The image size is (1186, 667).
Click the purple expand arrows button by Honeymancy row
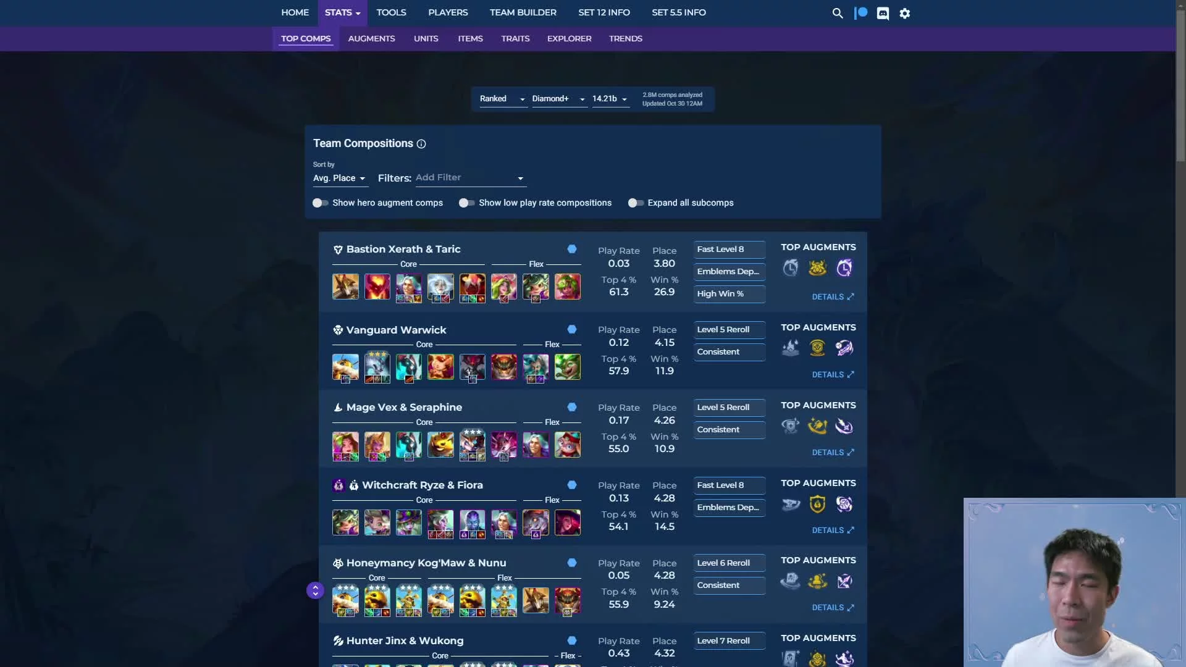pos(315,590)
